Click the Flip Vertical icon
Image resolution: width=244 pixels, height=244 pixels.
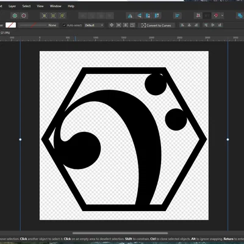(x=139, y=16)
